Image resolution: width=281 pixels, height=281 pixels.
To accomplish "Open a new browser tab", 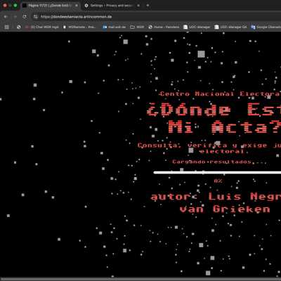I will pos(148,6).
